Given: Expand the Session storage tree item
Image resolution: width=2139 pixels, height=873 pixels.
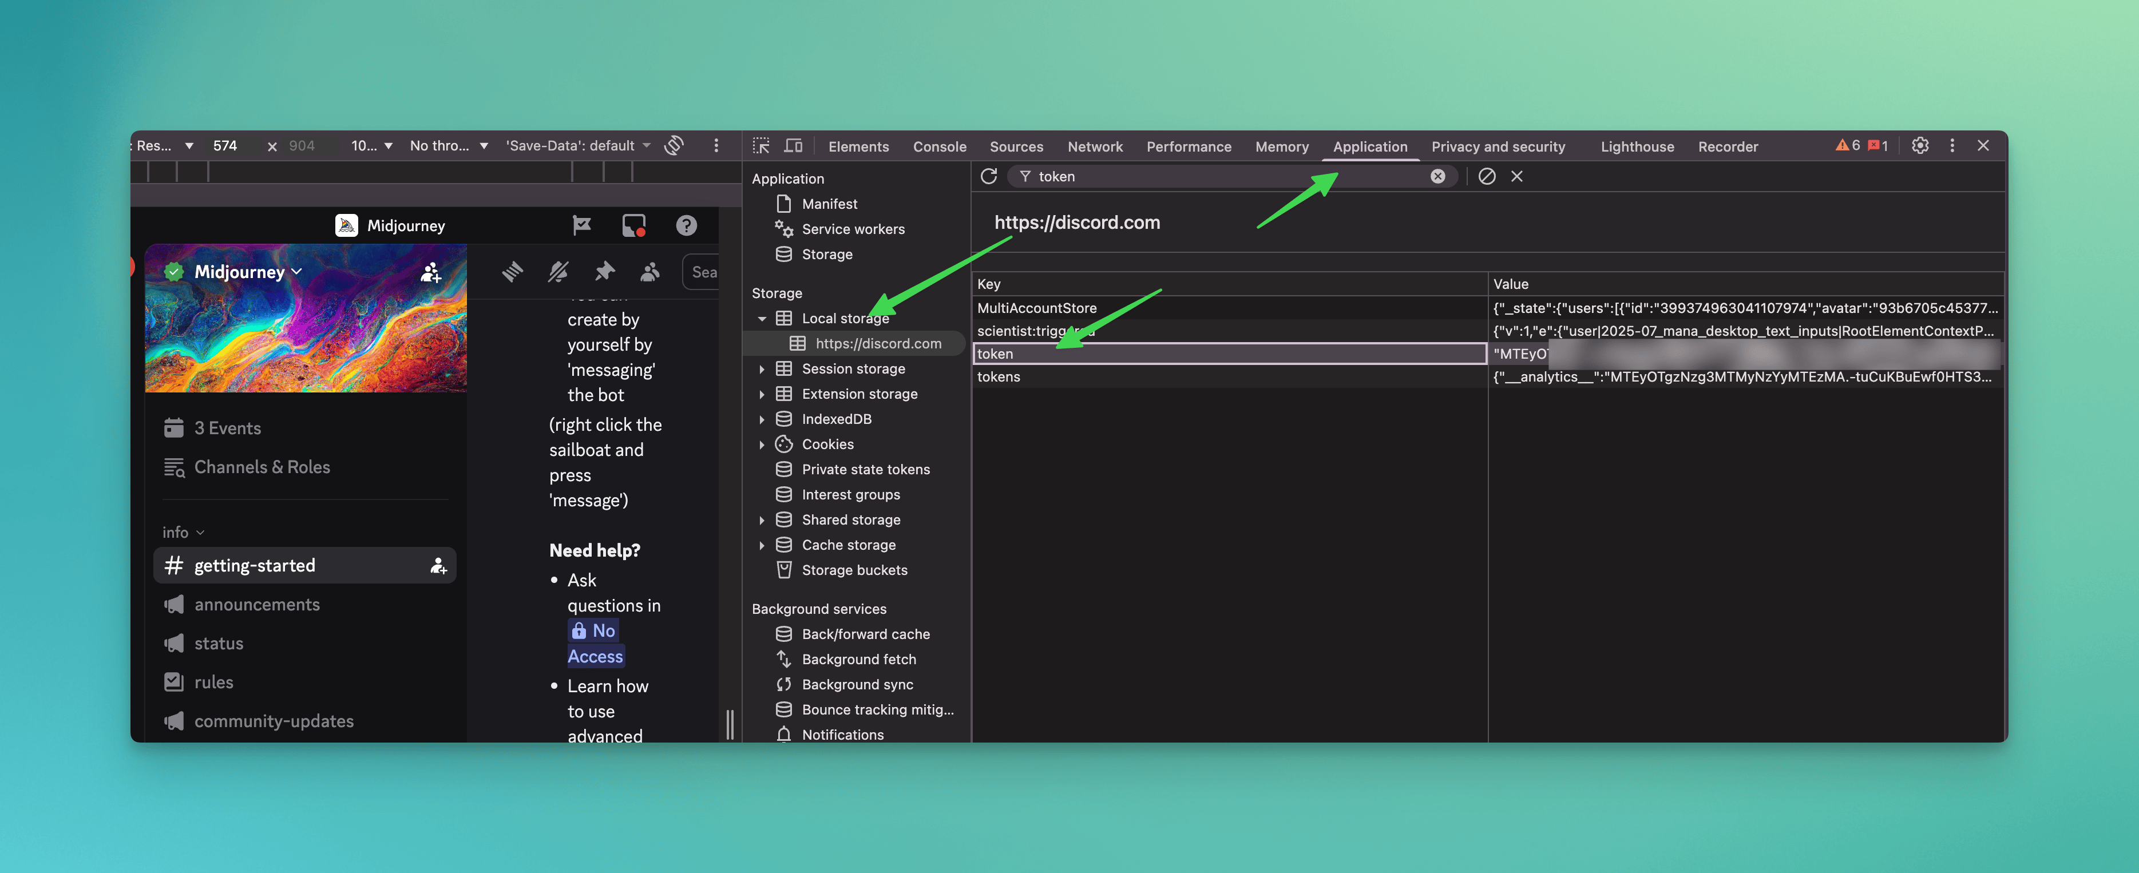Looking at the screenshot, I should [763, 368].
